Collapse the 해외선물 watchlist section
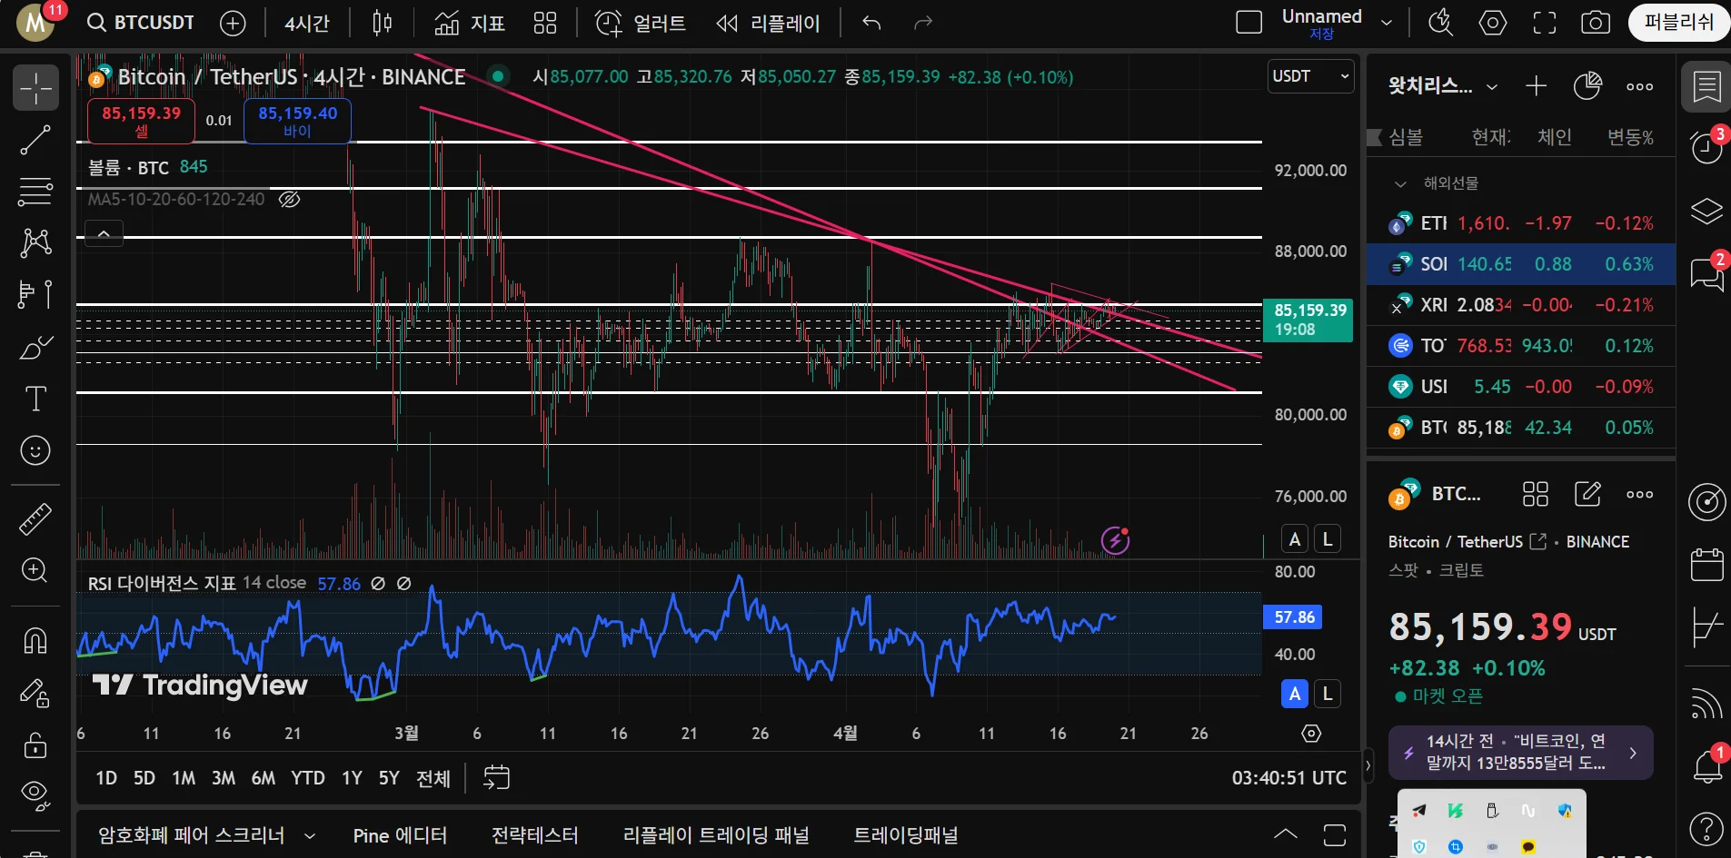The image size is (1731, 858). click(x=1400, y=183)
